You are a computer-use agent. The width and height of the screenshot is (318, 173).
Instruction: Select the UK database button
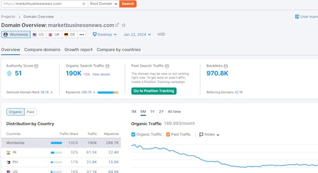click(54, 35)
